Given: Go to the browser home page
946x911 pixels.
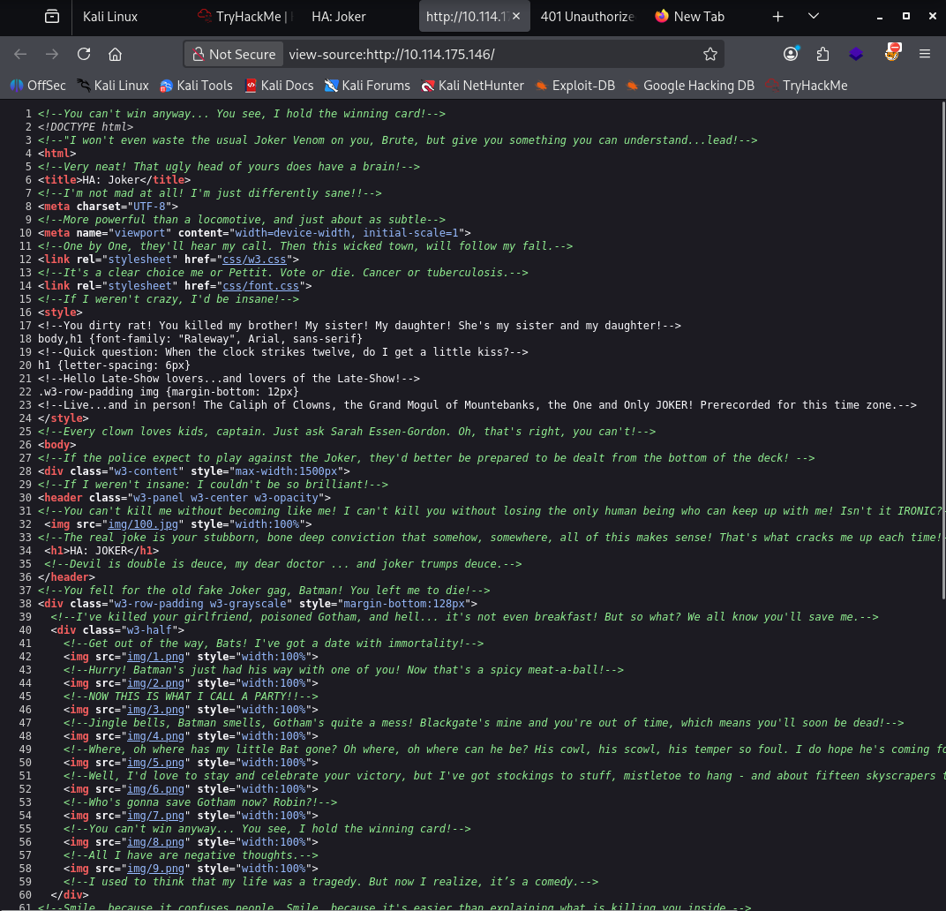Looking at the screenshot, I should 115,55.
